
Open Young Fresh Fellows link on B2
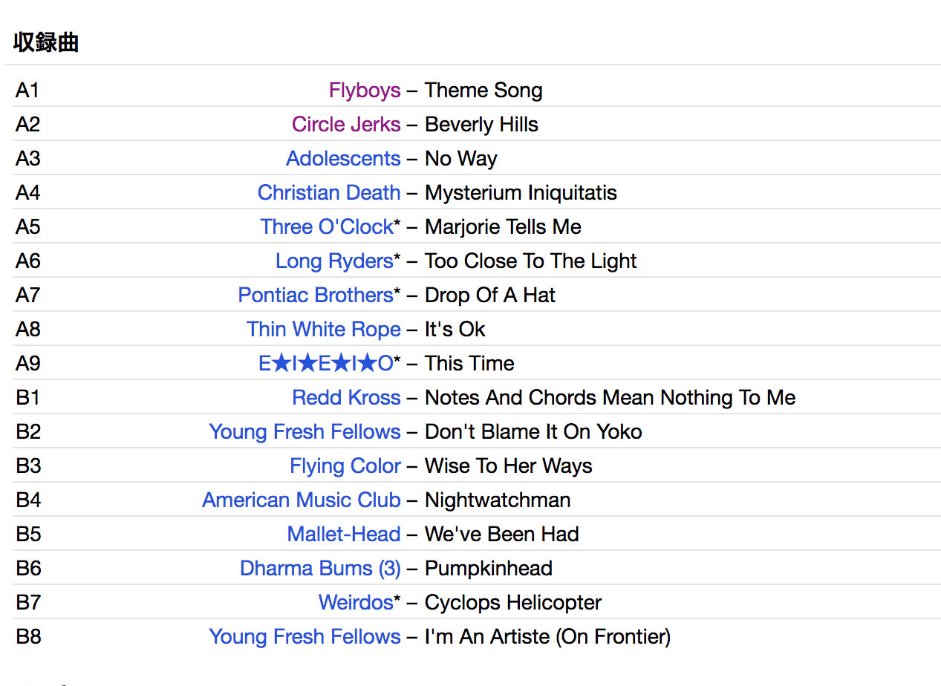305,432
